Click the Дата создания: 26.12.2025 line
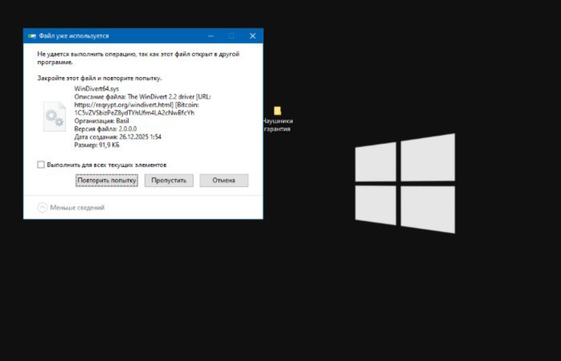 (118, 137)
